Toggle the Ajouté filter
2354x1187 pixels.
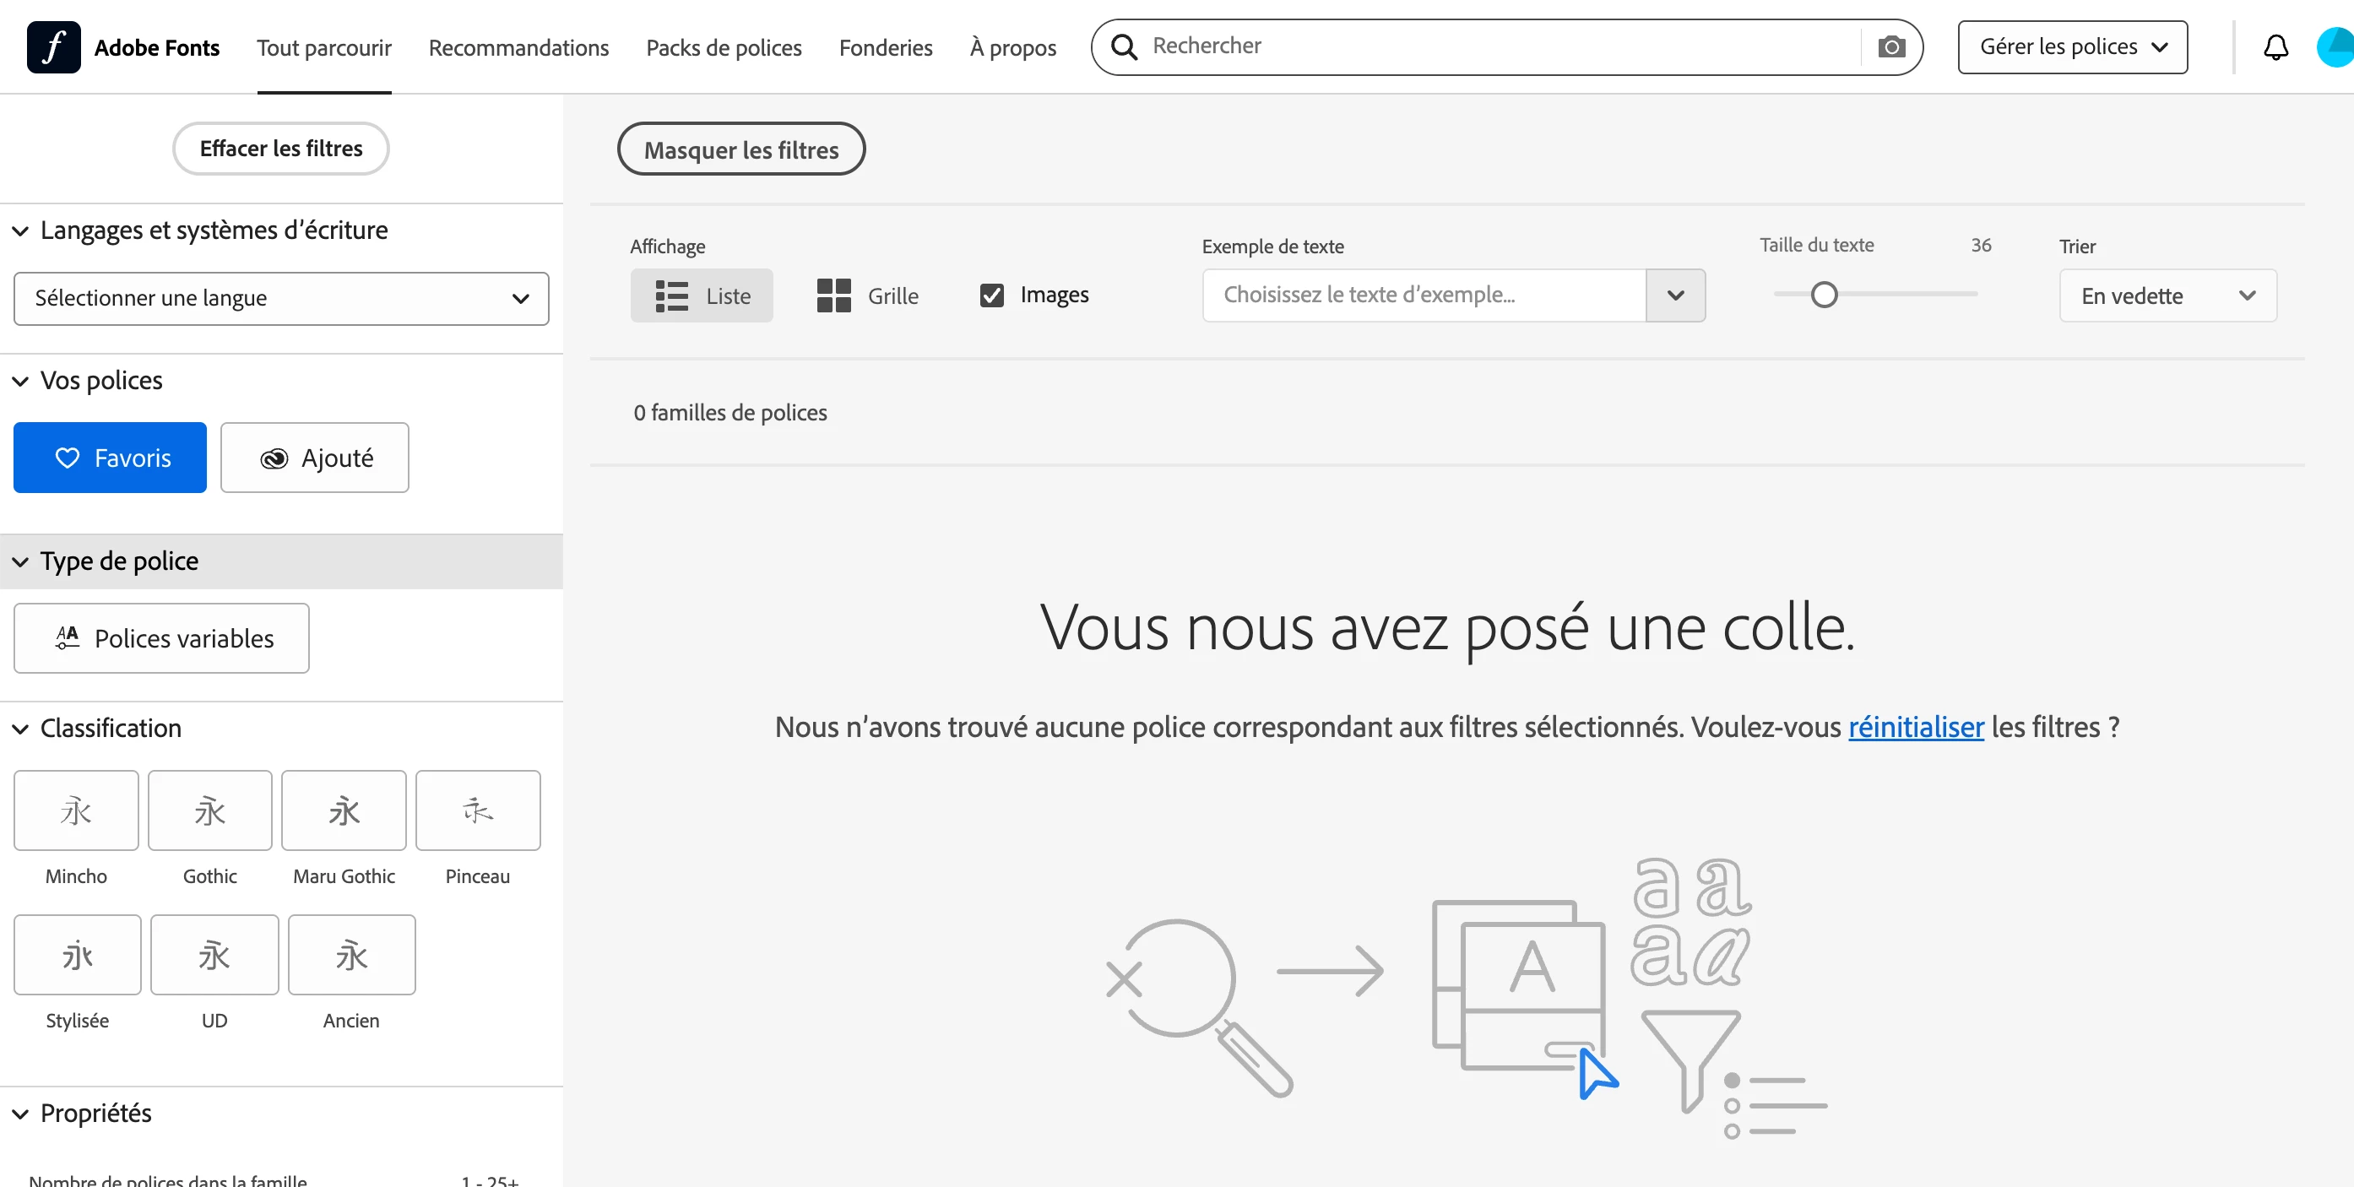point(314,458)
